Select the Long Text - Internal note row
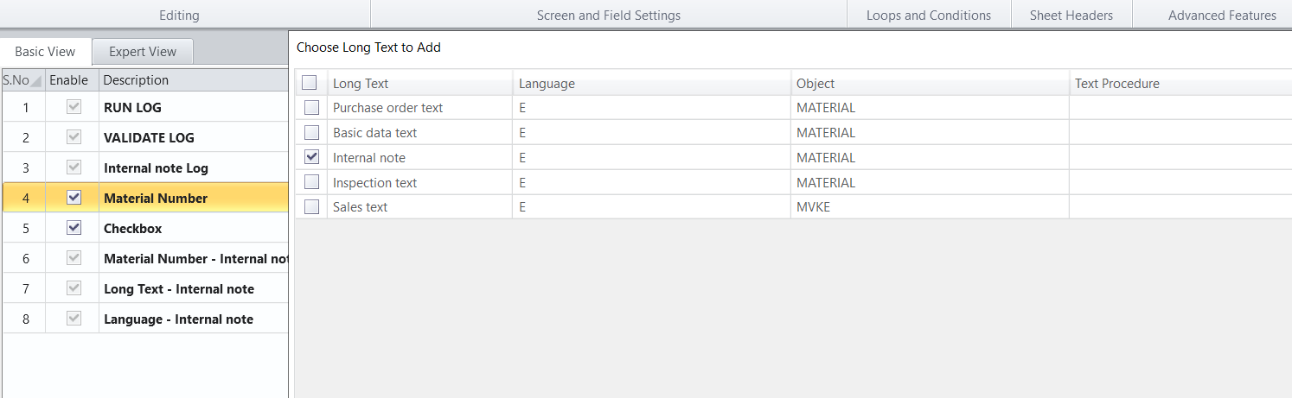The image size is (1292, 398). point(179,289)
